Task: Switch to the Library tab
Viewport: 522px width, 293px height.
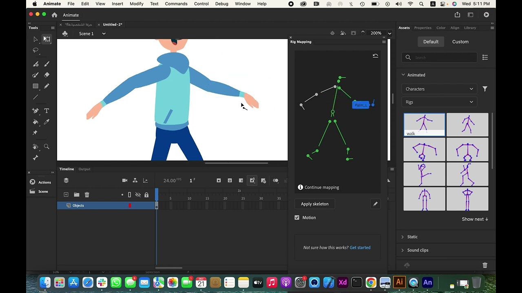Action: [470, 28]
